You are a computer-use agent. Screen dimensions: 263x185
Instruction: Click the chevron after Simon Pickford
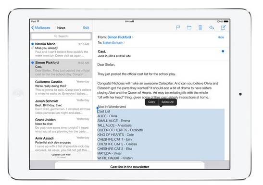[x=133, y=37]
